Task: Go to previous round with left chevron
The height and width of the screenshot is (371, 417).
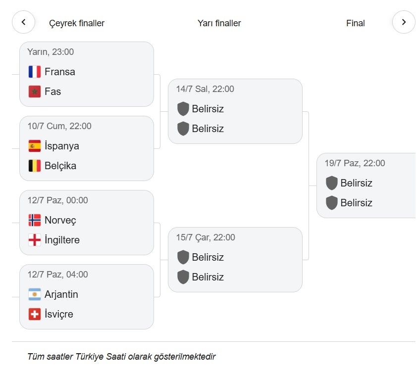Action: coord(23,22)
